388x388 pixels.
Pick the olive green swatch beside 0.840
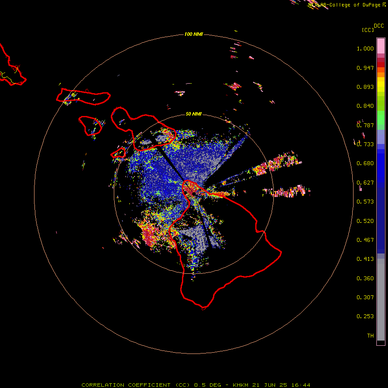[381, 103]
